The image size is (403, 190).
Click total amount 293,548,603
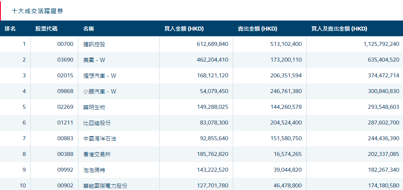(x=384, y=107)
